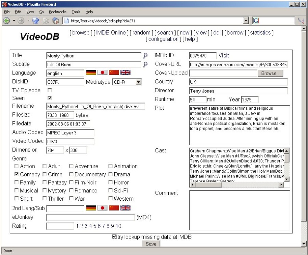This screenshot has height=255, width=308.
Task: Open the Mediatype CD-R dropdown
Action: point(139,82)
